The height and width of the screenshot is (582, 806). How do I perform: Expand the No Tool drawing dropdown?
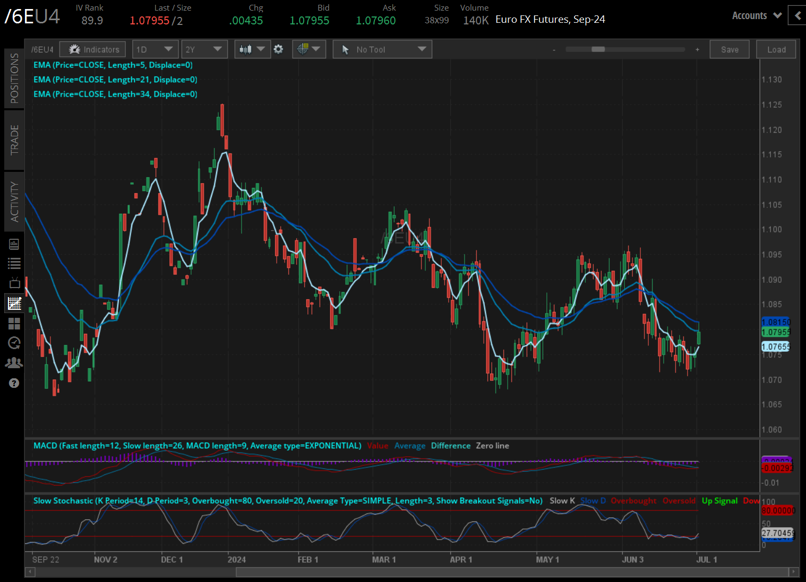(x=382, y=49)
